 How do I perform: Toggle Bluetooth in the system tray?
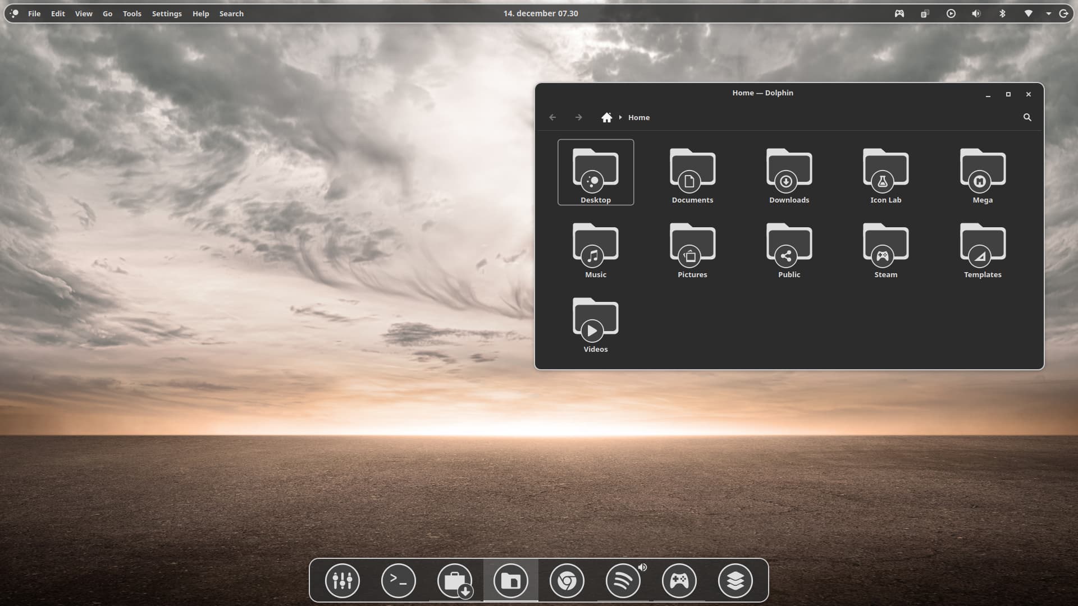(1002, 13)
